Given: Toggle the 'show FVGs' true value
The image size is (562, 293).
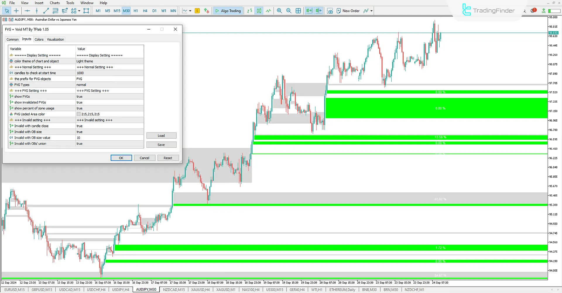Looking at the screenshot, I should (109, 96).
